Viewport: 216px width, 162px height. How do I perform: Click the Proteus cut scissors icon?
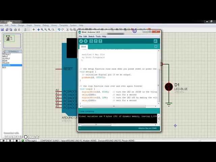pyautogui.click(x=67, y=29)
